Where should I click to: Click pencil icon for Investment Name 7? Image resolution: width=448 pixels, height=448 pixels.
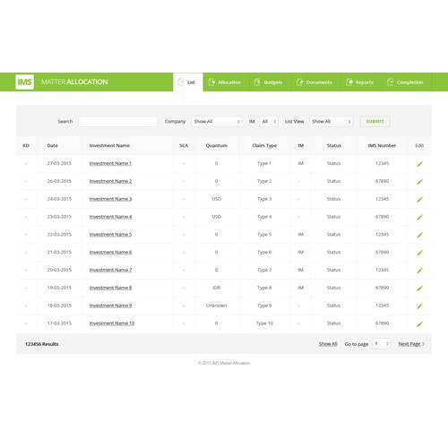(x=419, y=271)
